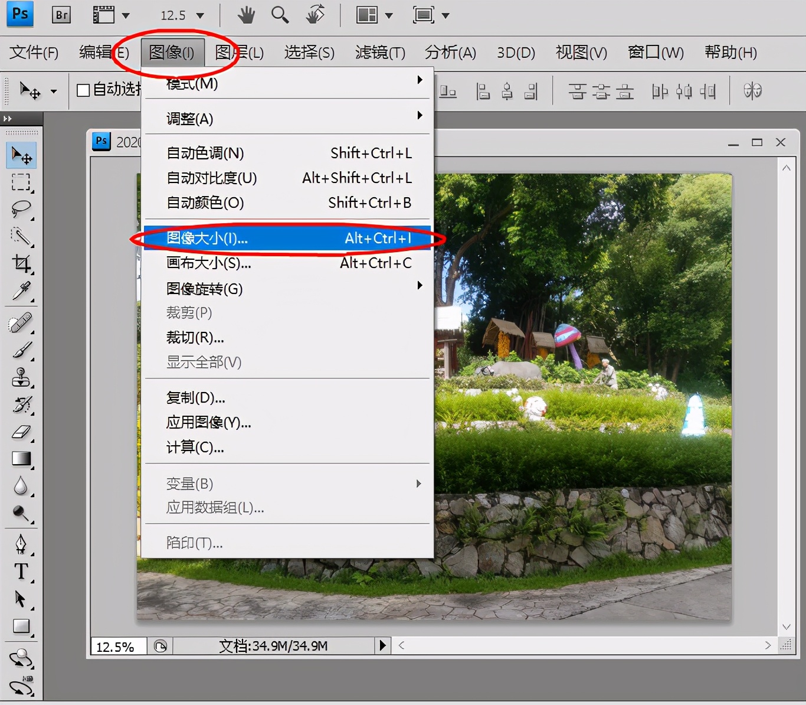
Task: Choose 自动颜色(O) menu entry
Action: (287, 203)
